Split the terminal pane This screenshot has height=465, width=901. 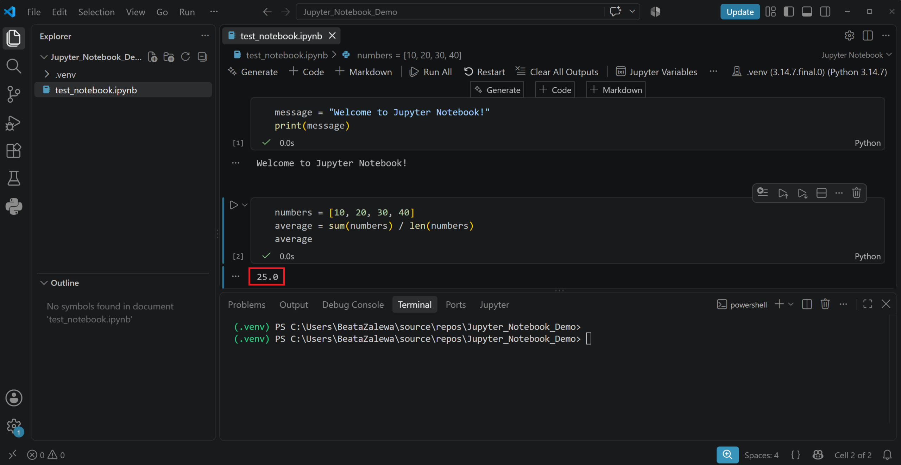tap(807, 304)
